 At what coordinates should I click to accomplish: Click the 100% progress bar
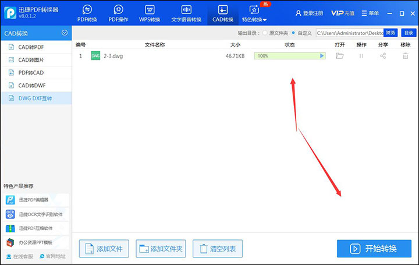(x=290, y=56)
